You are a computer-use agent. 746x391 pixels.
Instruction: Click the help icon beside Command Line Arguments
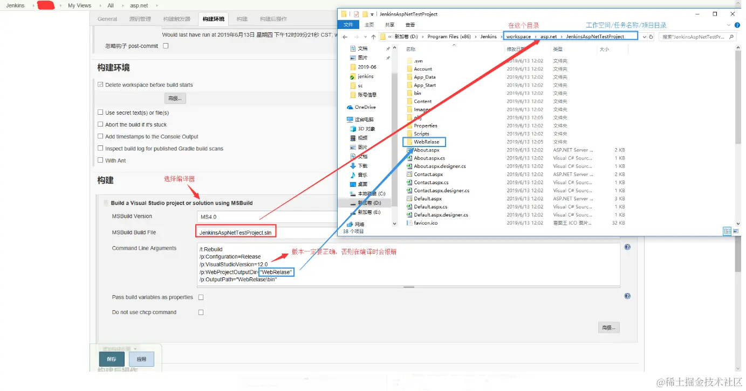(627, 247)
